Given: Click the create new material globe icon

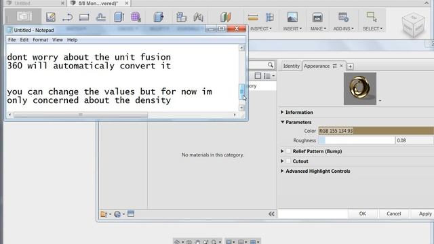Looking at the screenshot, I should click(119, 214).
